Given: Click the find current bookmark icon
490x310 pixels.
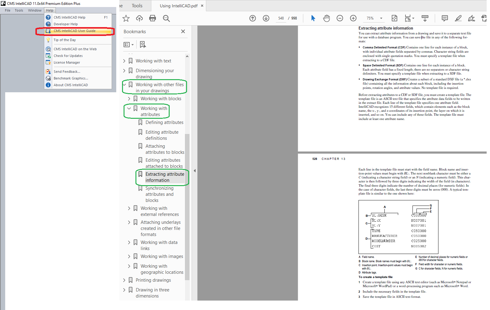Looking at the screenshot, I should pos(143,44).
